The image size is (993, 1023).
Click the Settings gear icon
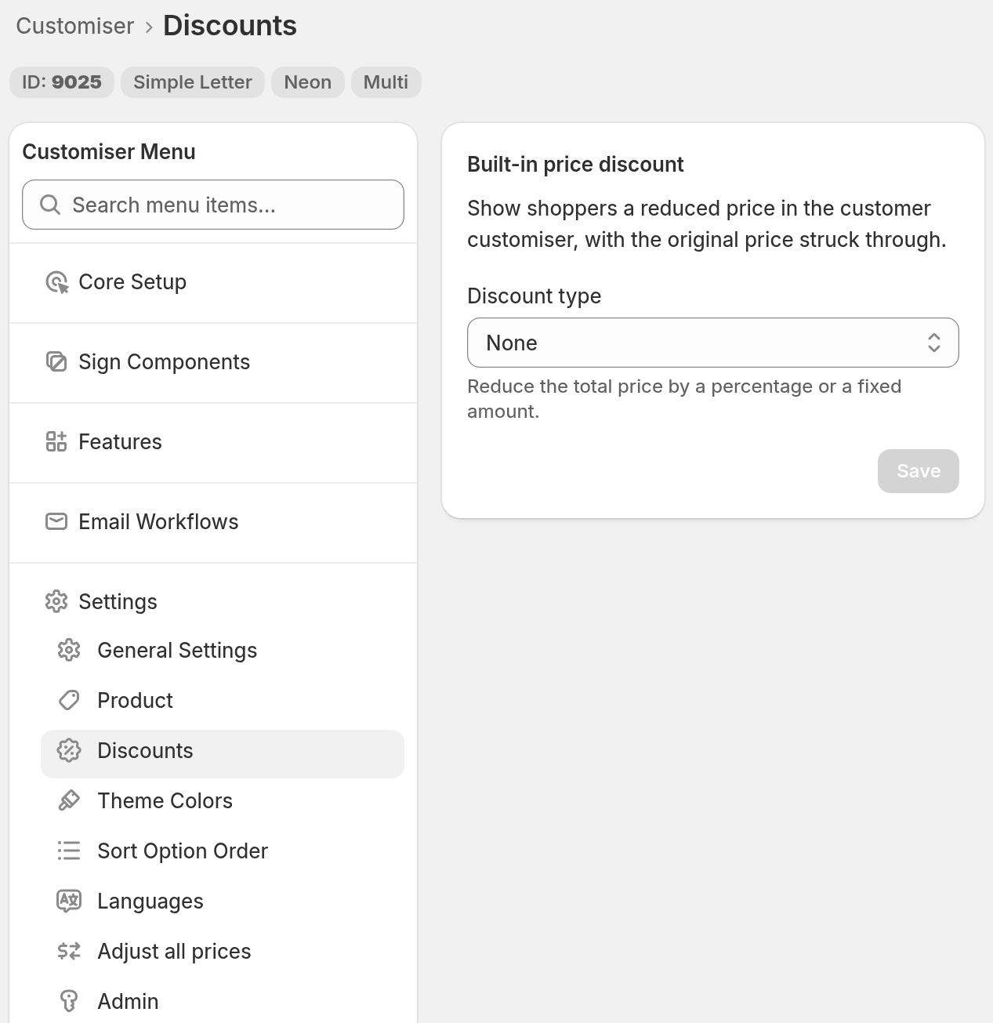tap(56, 601)
